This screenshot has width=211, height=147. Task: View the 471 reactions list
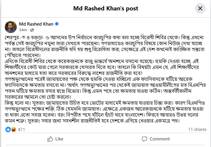pyautogui.click(x=21, y=129)
